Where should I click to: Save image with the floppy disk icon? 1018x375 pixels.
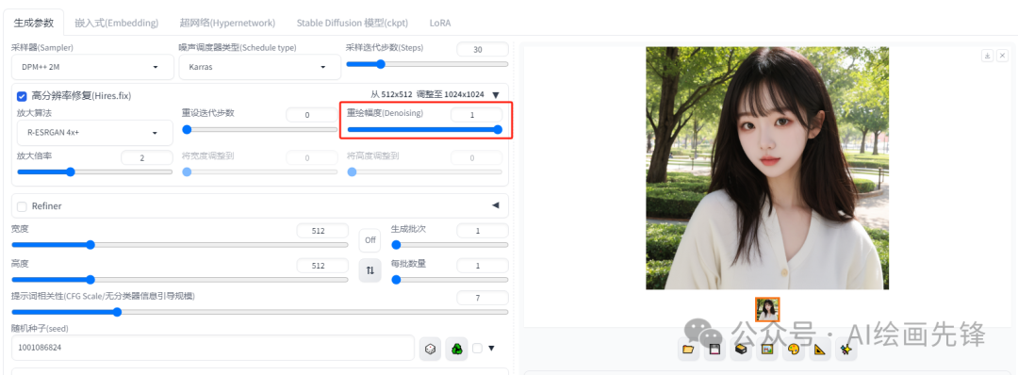(714, 349)
